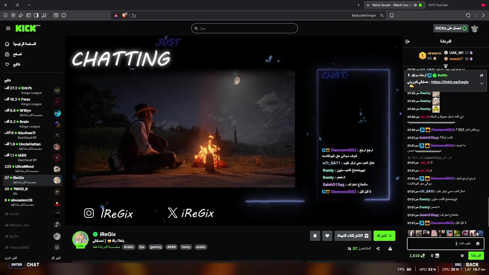Click the Arabic tag
489x275 pixels.
pos(129,247)
